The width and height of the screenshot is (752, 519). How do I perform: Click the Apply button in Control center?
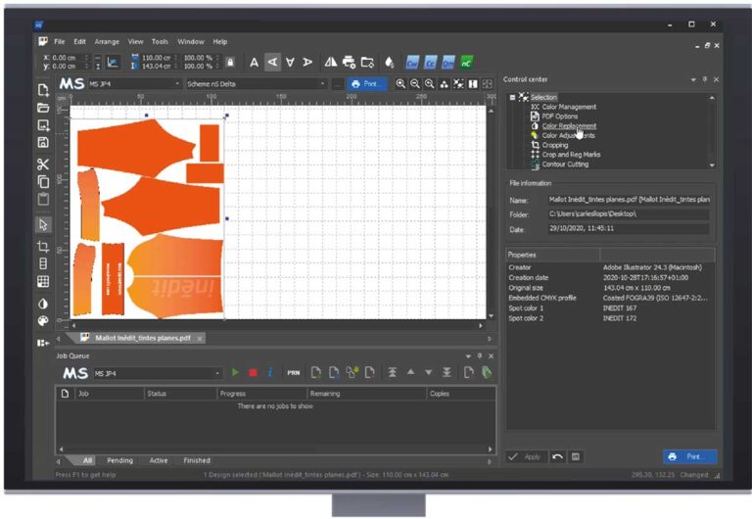click(x=525, y=456)
